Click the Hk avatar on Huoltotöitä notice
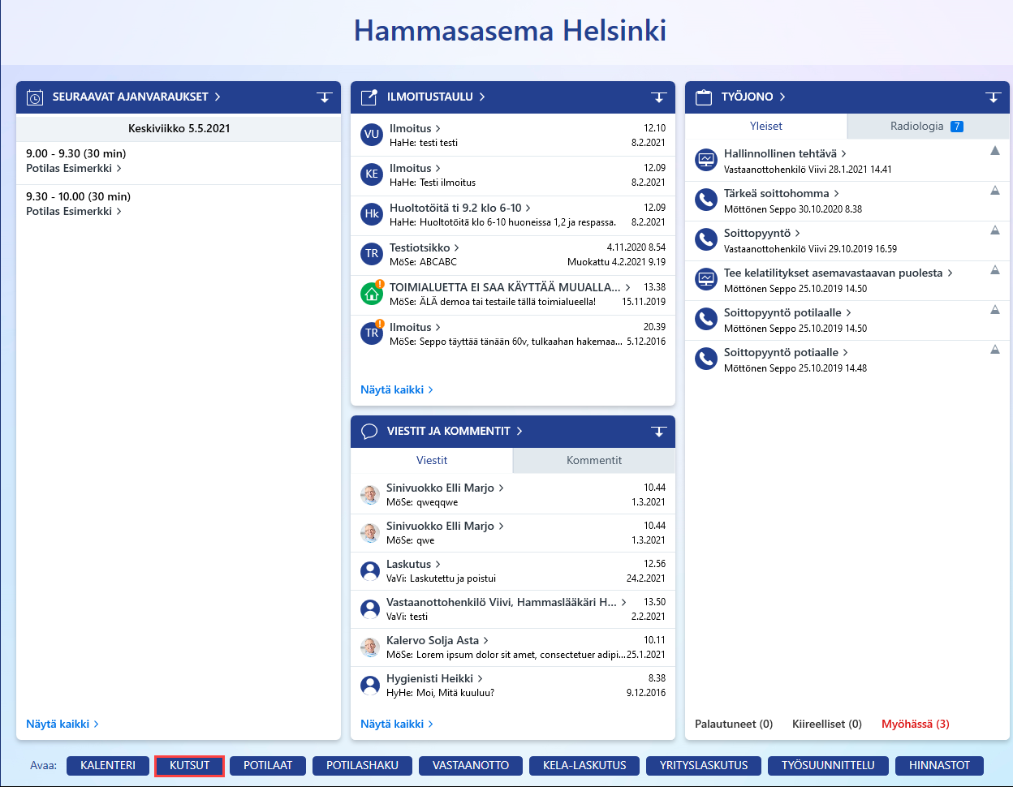 tap(372, 214)
